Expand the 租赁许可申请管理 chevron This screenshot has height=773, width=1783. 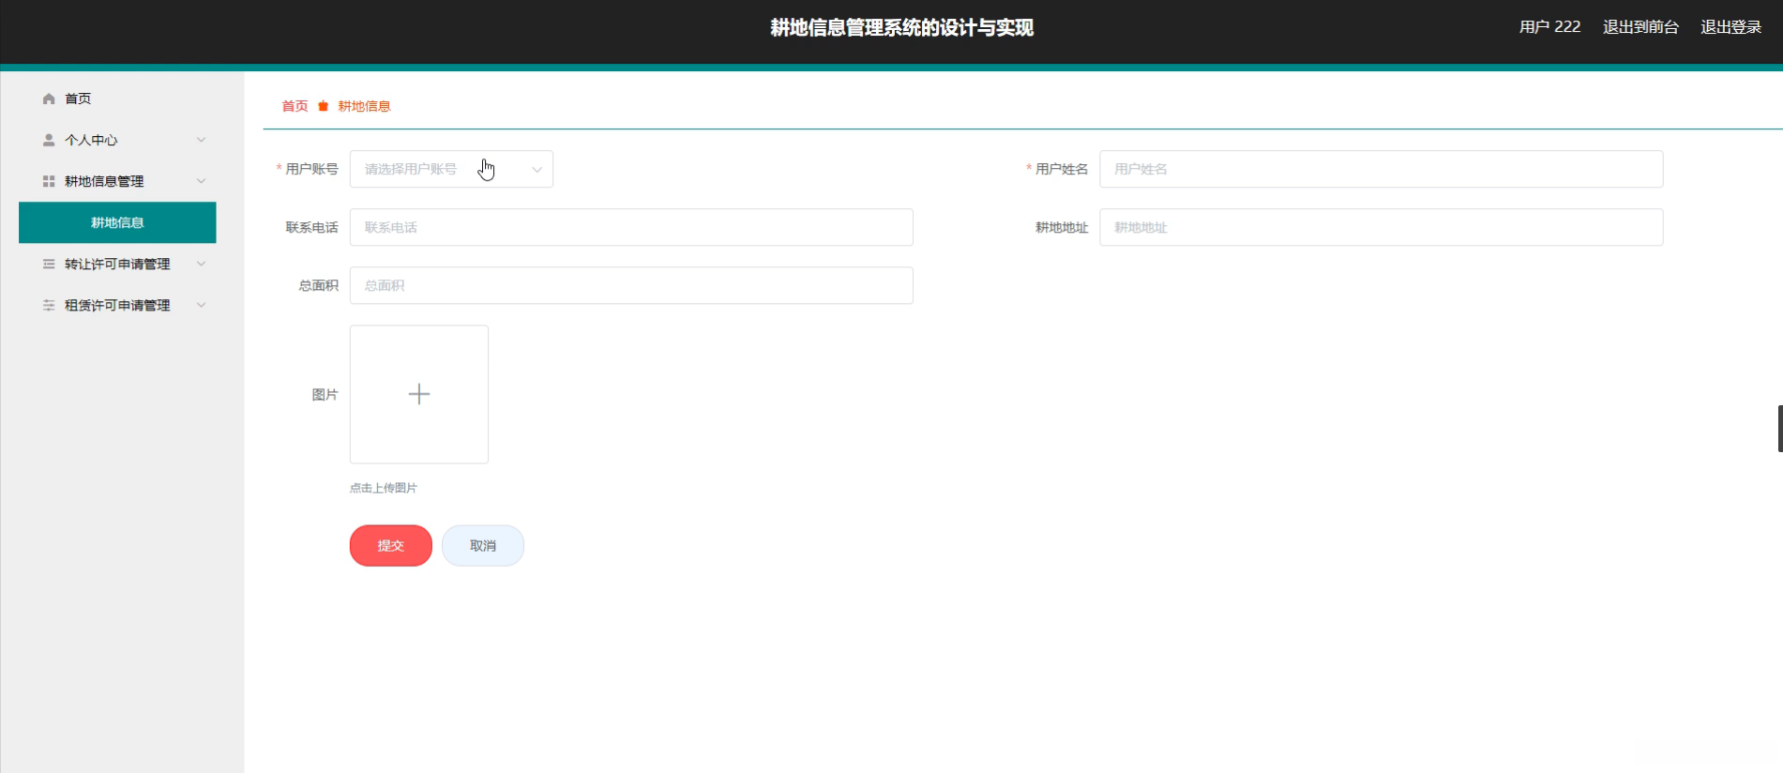coord(201,305)
